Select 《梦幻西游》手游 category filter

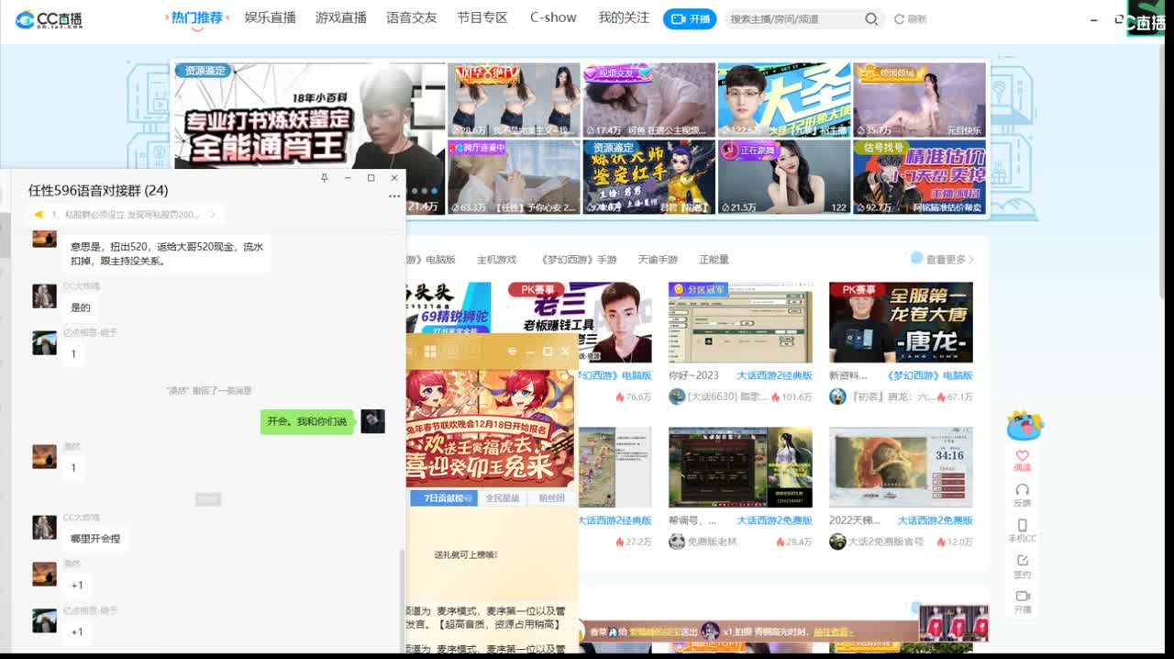(577, 260)
